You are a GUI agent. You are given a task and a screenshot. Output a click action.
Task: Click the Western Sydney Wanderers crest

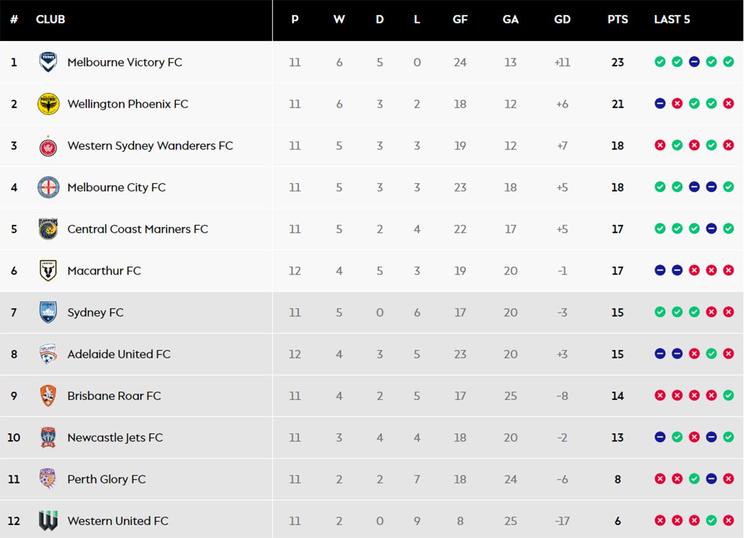point(48,146)
